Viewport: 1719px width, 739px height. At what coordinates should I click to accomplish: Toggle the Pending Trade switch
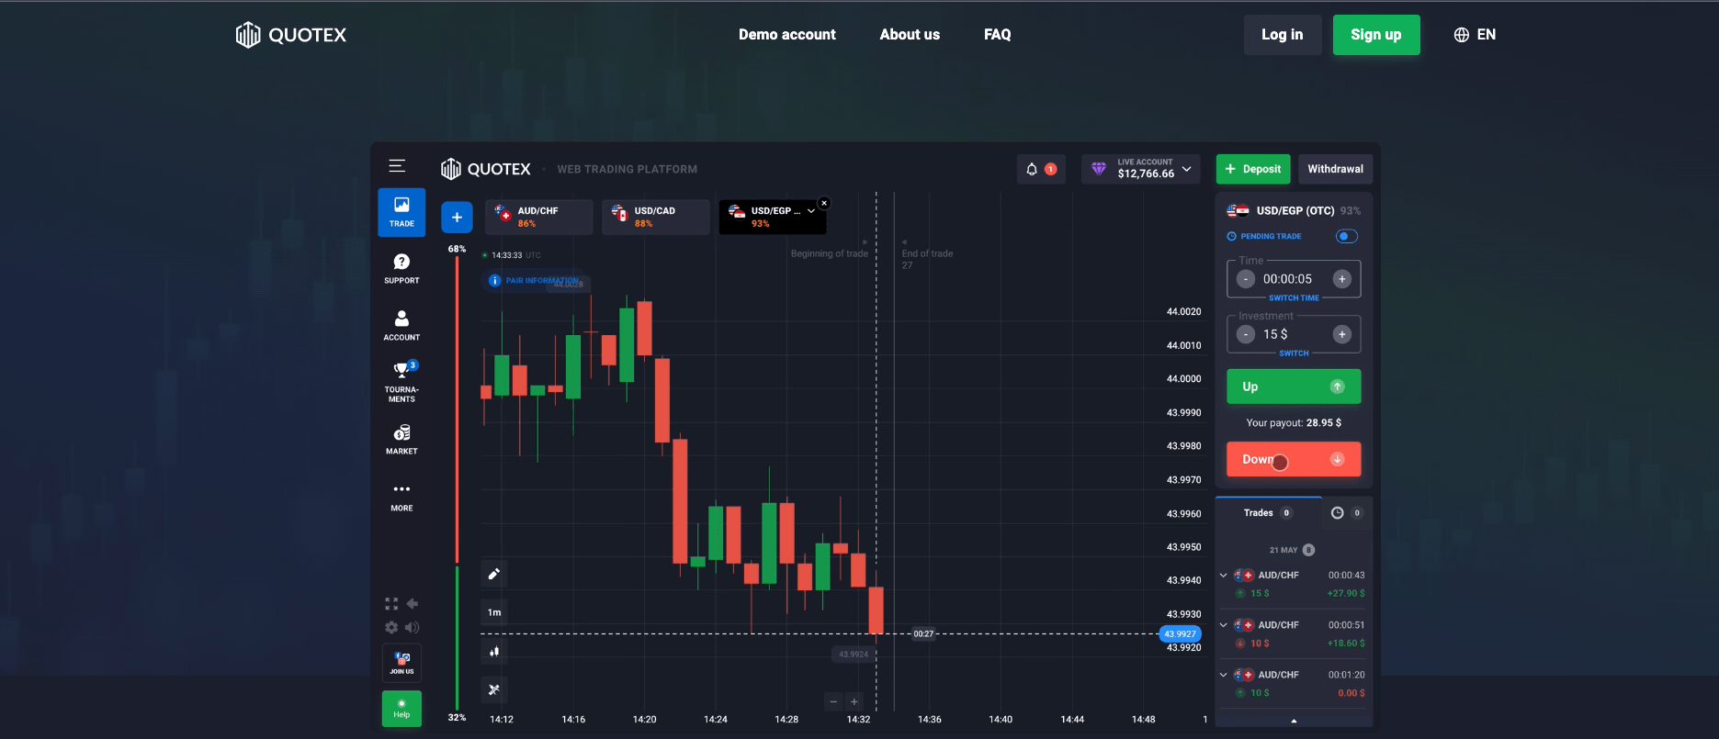pos(1346,236)
